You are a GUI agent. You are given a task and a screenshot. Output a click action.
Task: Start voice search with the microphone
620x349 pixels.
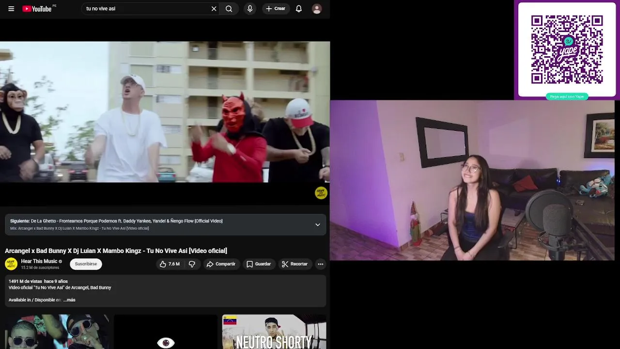tap(250, 9)
